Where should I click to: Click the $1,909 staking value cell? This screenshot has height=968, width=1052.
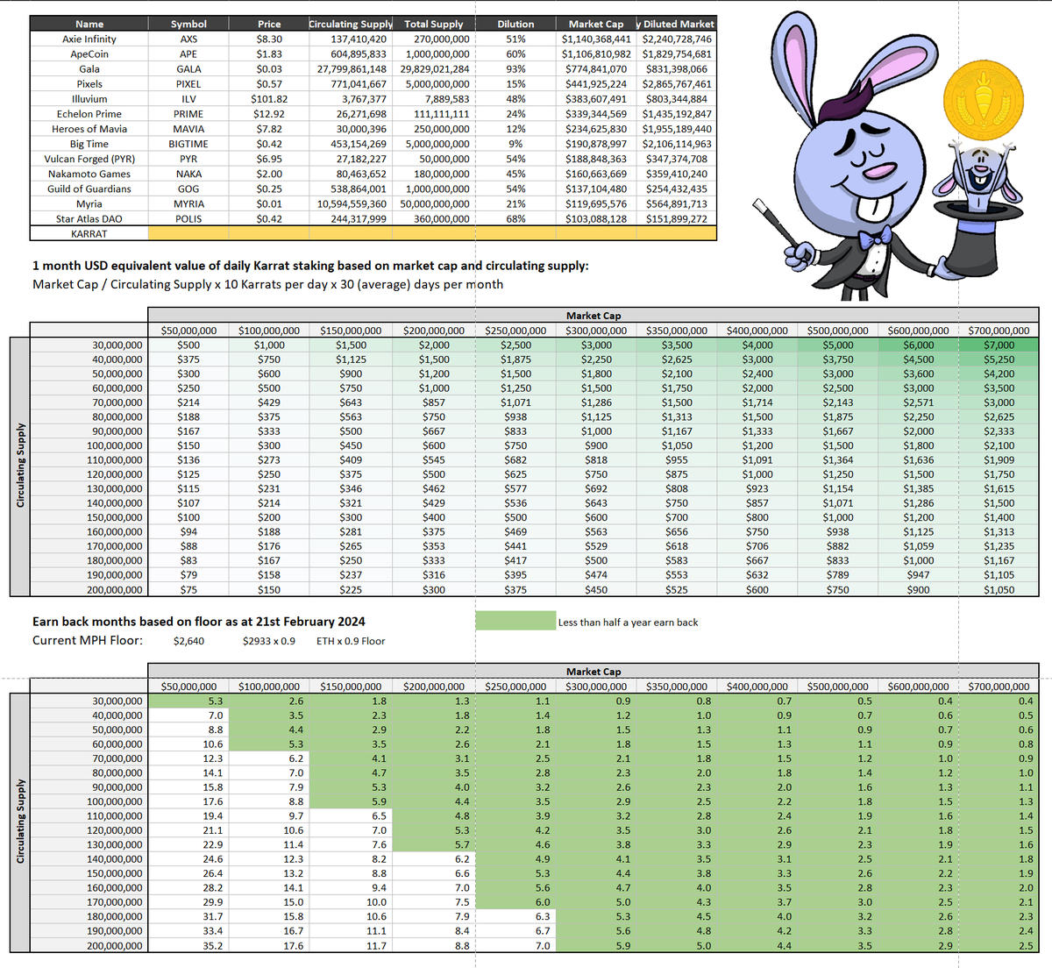(x=999, y=459)
